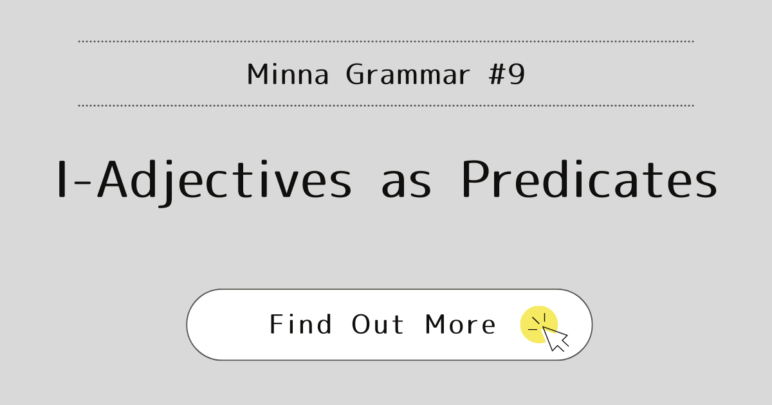This screenshot has width=772, height=405.
Task: Click the I-Adjectives as Predicates heading
Action: [387, 181]
